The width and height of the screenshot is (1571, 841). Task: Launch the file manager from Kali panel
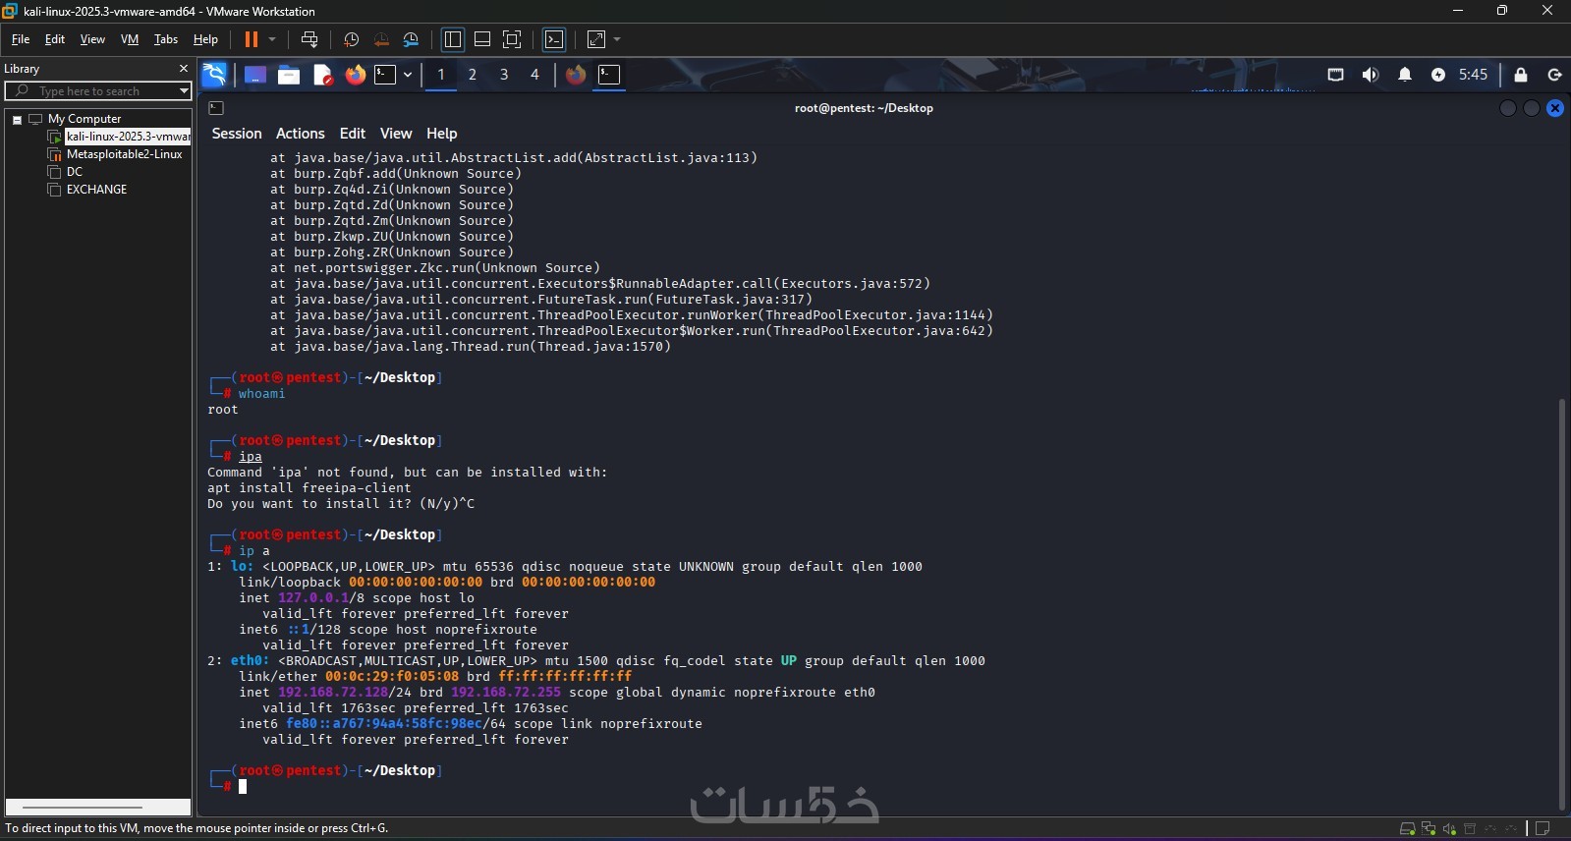point(289,75)
